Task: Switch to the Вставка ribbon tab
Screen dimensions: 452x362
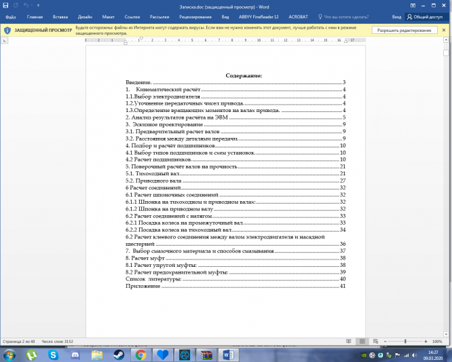Action: coord(60,17)
